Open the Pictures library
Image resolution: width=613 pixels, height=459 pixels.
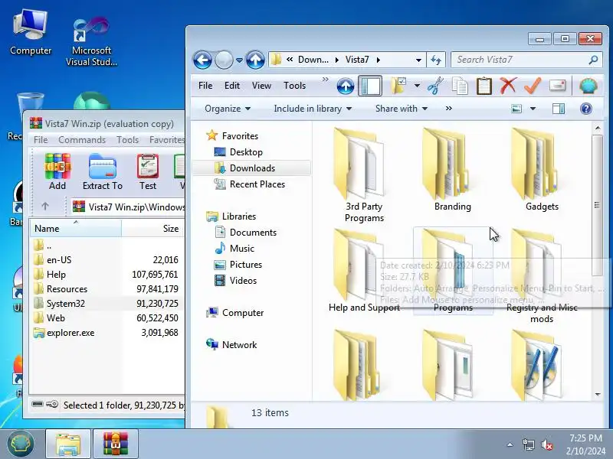[x=246, y=264]
